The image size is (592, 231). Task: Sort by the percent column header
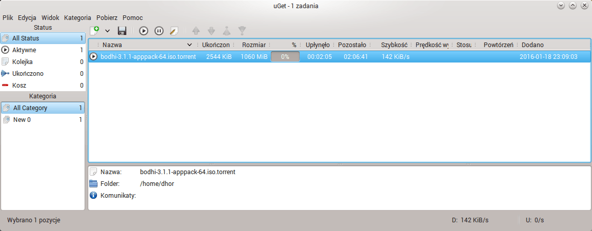tap(285, 45)
